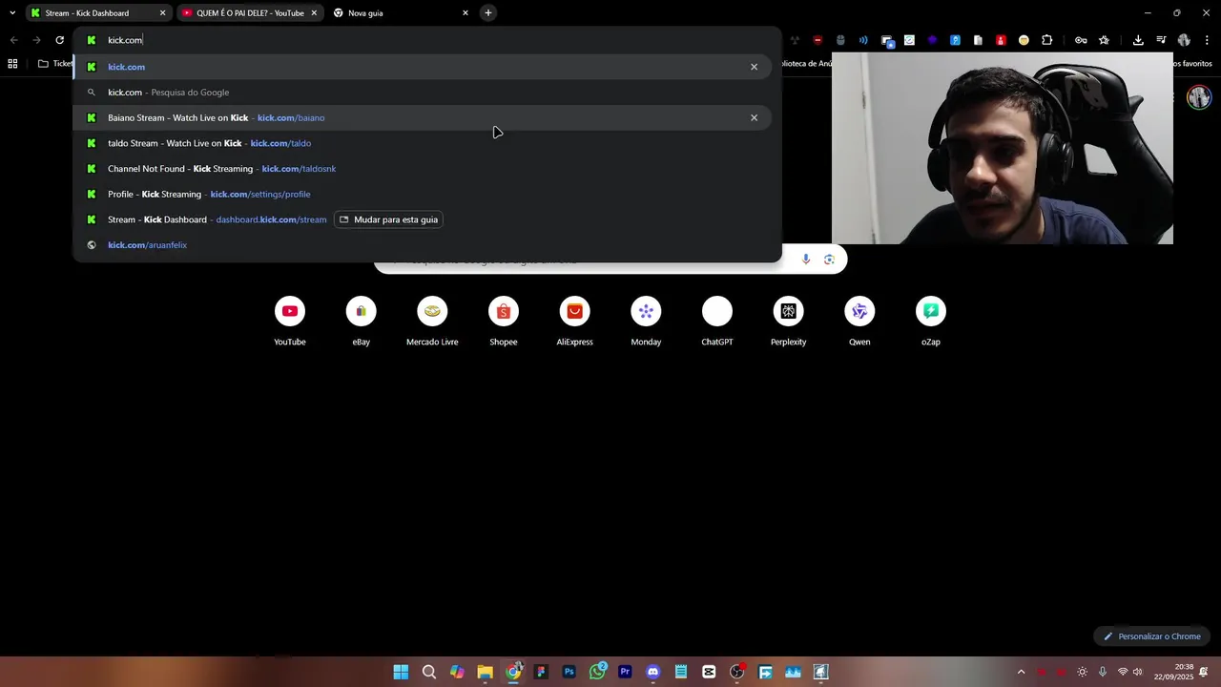Open Windows taskbar search
The height and width of the screenshot is (687, 1221).
pos(429,672)
